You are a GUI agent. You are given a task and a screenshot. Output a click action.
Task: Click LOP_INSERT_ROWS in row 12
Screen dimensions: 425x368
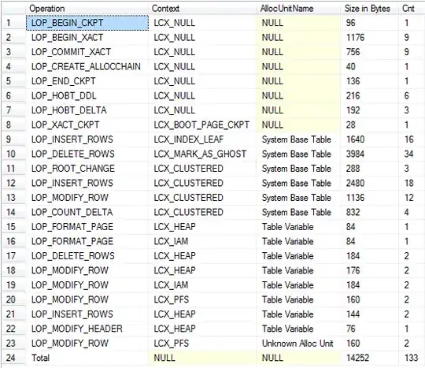pyautogui.click(x=87, y=183)
